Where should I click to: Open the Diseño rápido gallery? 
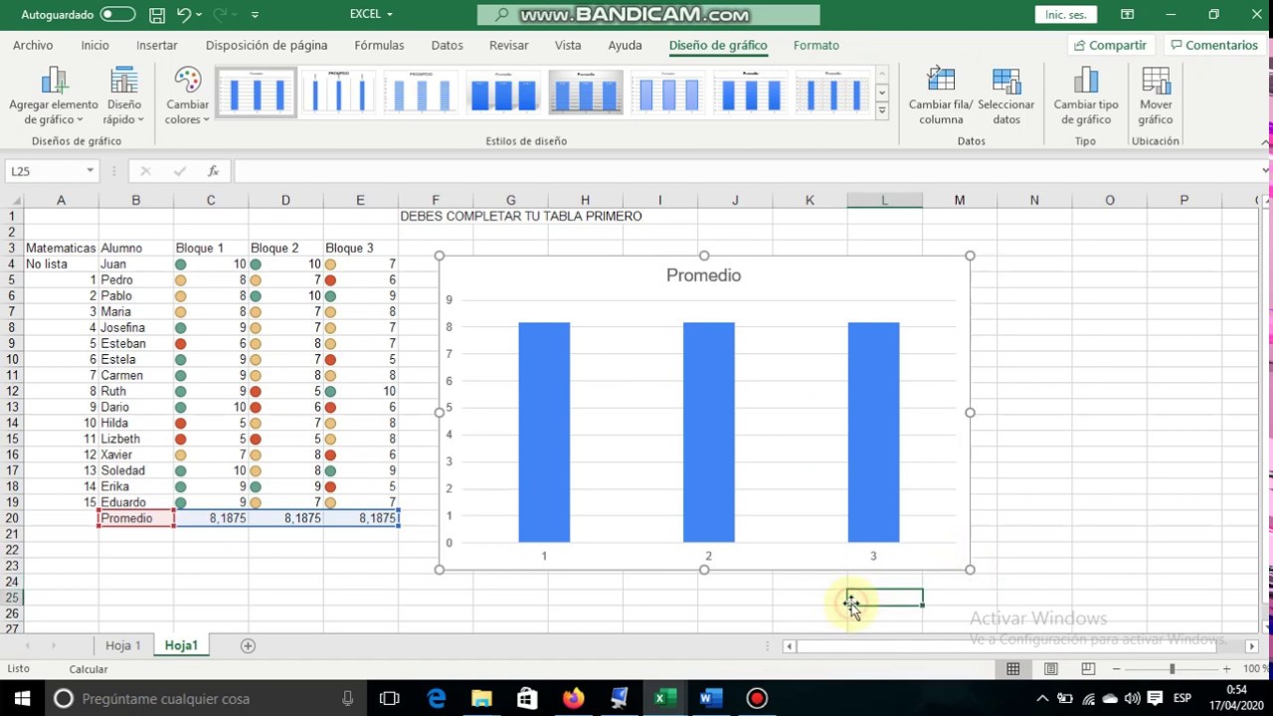click(124, 96)
